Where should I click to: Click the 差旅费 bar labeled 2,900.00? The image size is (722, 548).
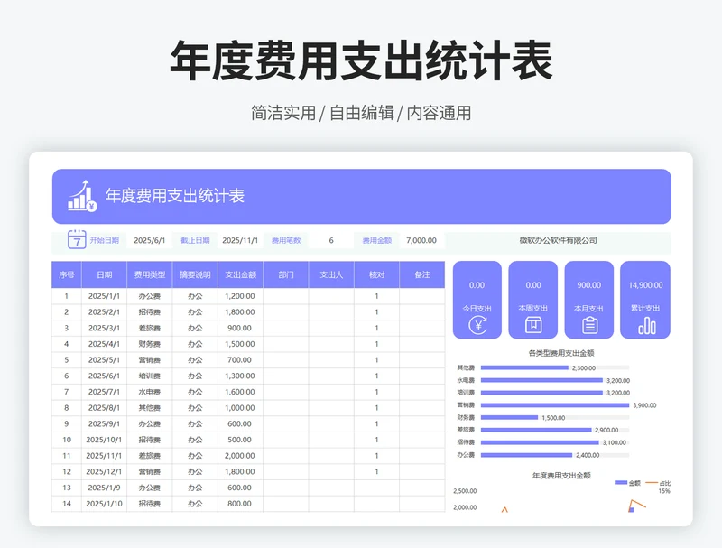[x=536, y=430]
